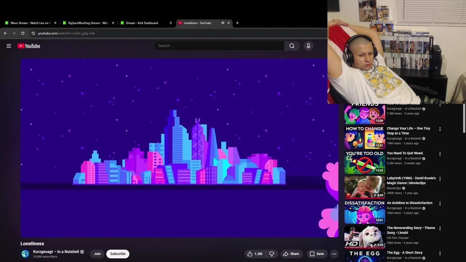This screenshot has height=262, width=466.
Task: Open Change Your Life video thumbnail
Action: [x=365, y=138]
